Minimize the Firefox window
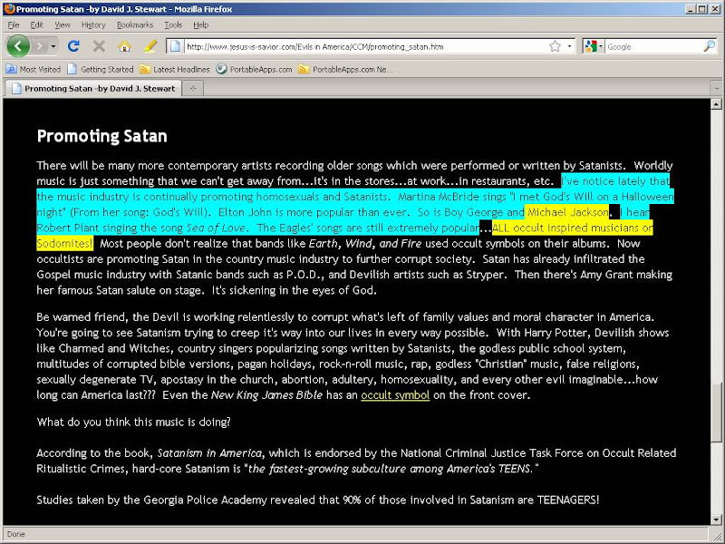The height and width of the screenshot is (544, 725). (x=691, y=9)
